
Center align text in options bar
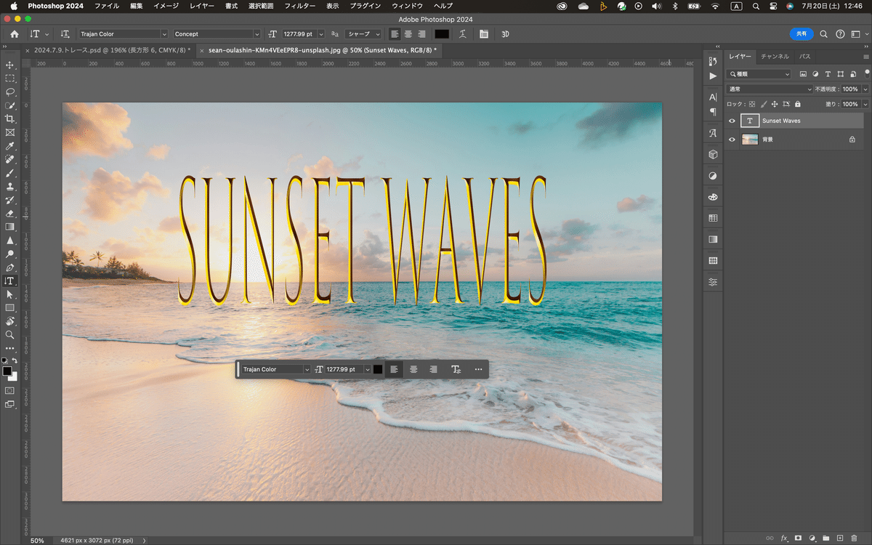408,33
